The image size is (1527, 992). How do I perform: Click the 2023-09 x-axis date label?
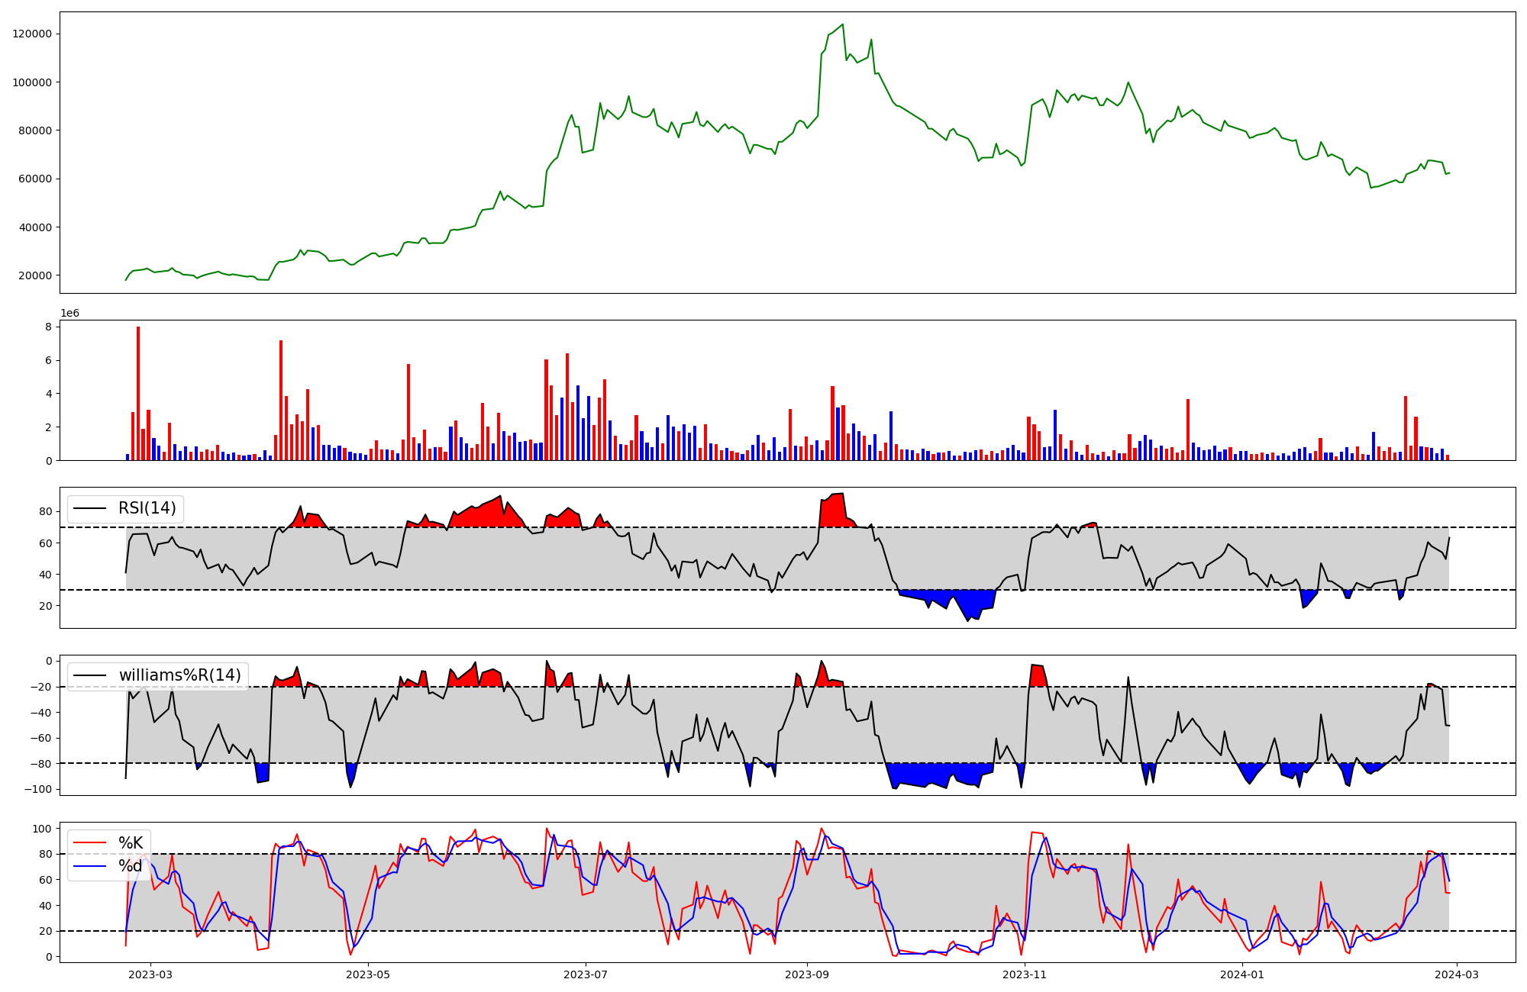807,974
